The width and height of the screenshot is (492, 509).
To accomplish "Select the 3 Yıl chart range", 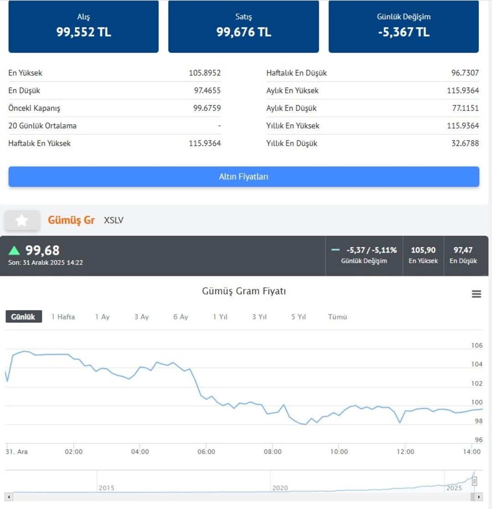I will pos(259,317).
